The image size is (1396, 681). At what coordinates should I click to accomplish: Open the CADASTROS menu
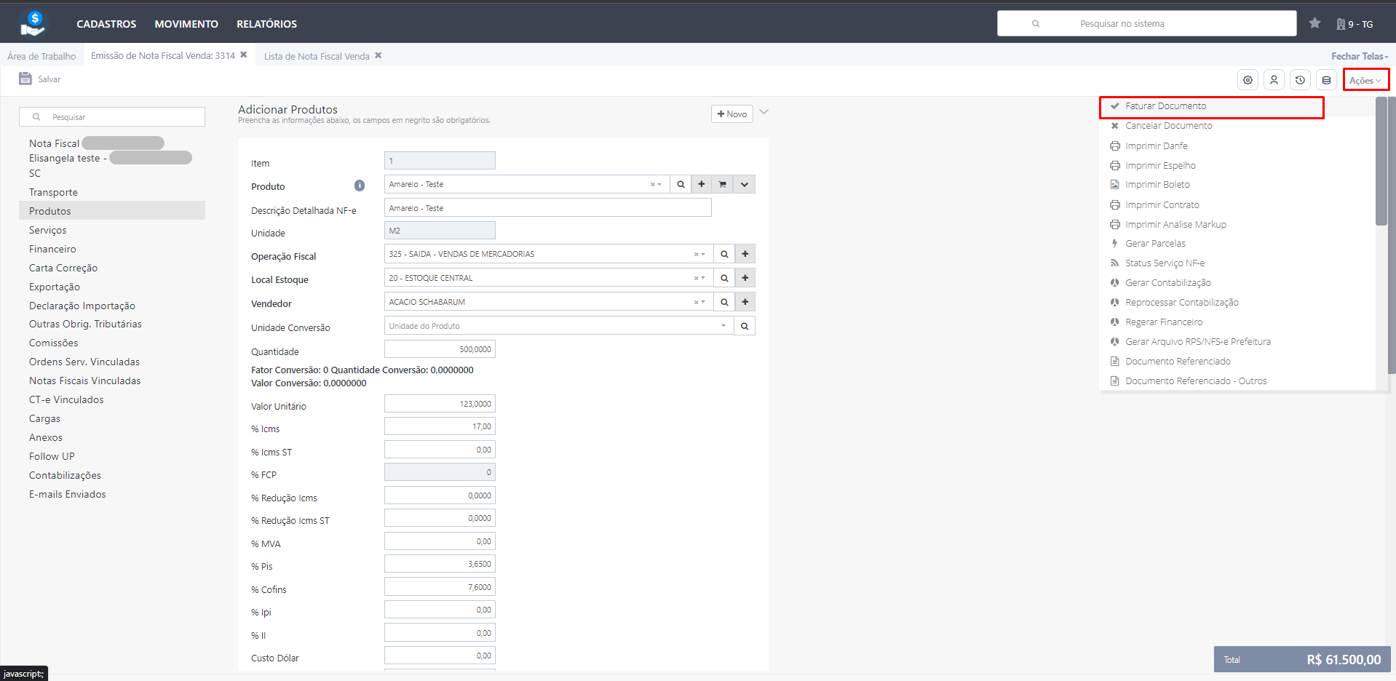click(x=106, y=24)
